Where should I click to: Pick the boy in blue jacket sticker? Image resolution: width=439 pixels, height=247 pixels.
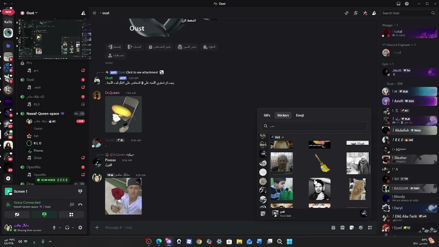pos(282,189)
